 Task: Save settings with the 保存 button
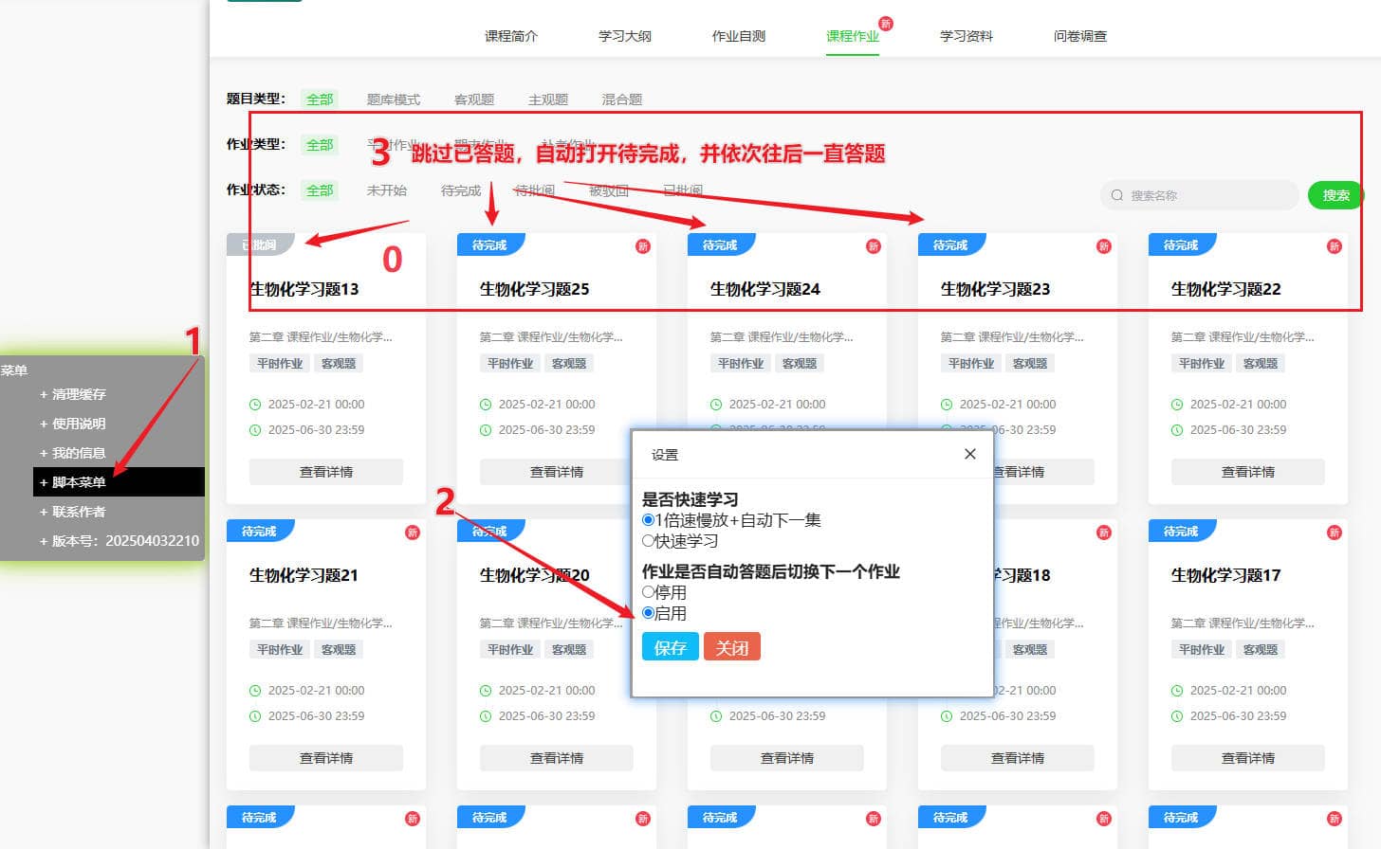click(x=670, y=647)
